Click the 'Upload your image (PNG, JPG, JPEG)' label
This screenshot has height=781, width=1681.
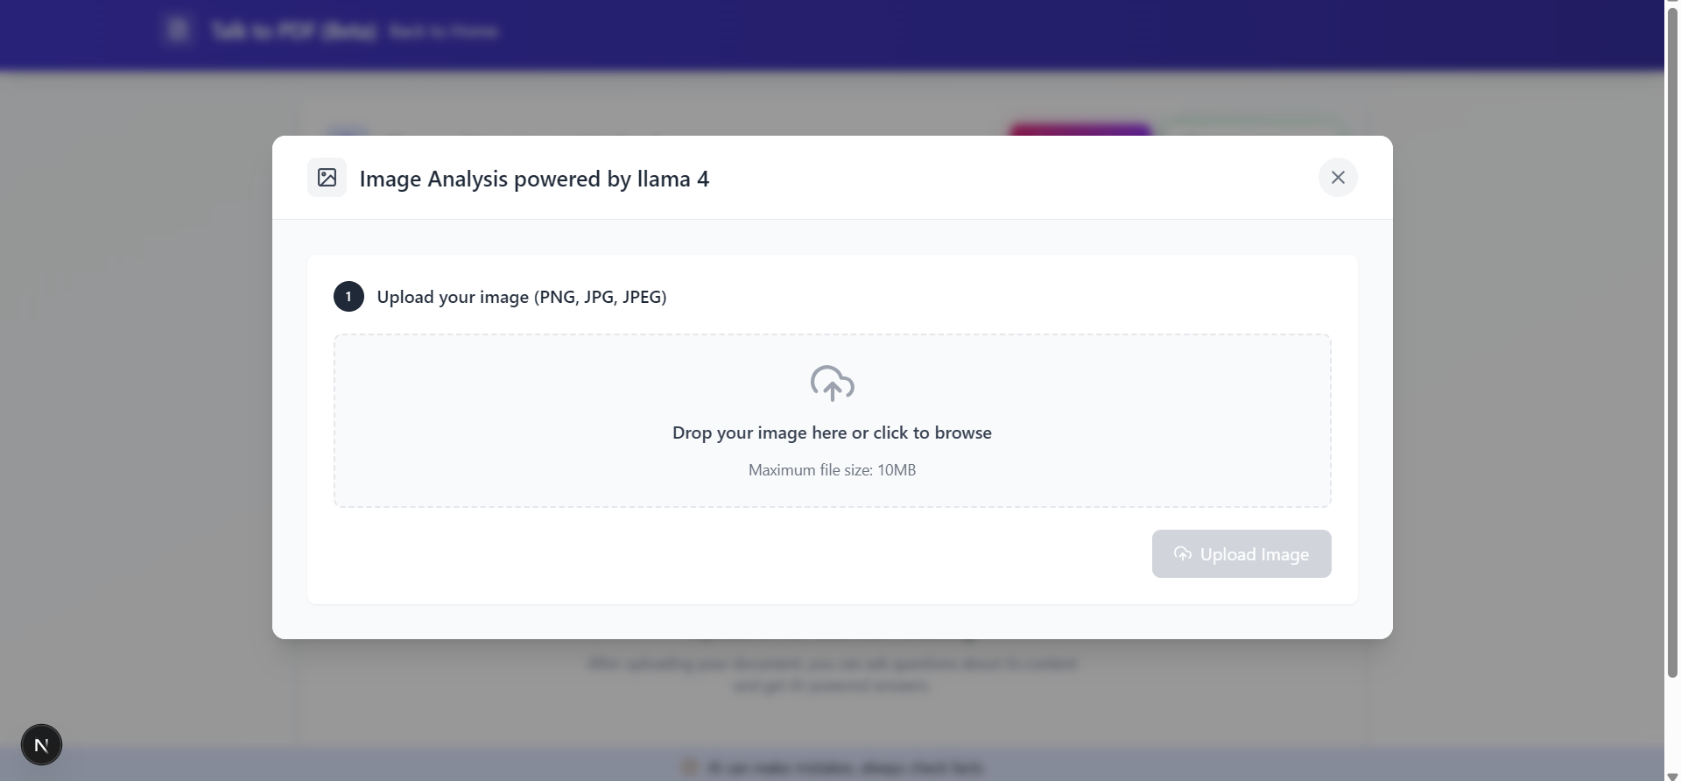click(522, 297)
